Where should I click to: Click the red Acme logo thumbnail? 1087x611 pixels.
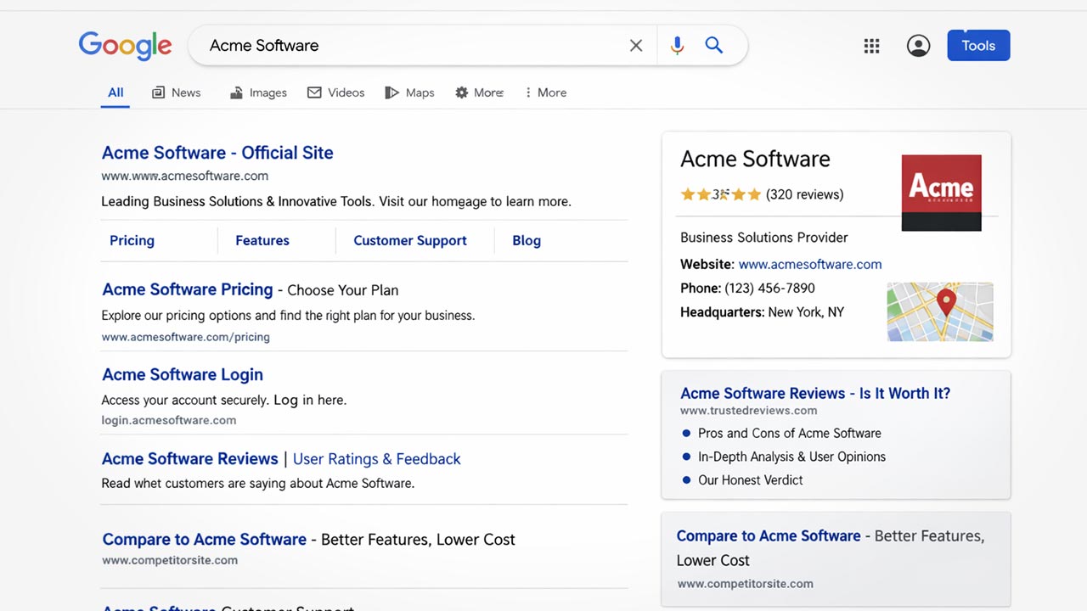pyautogui.click(x=941, y=193)
